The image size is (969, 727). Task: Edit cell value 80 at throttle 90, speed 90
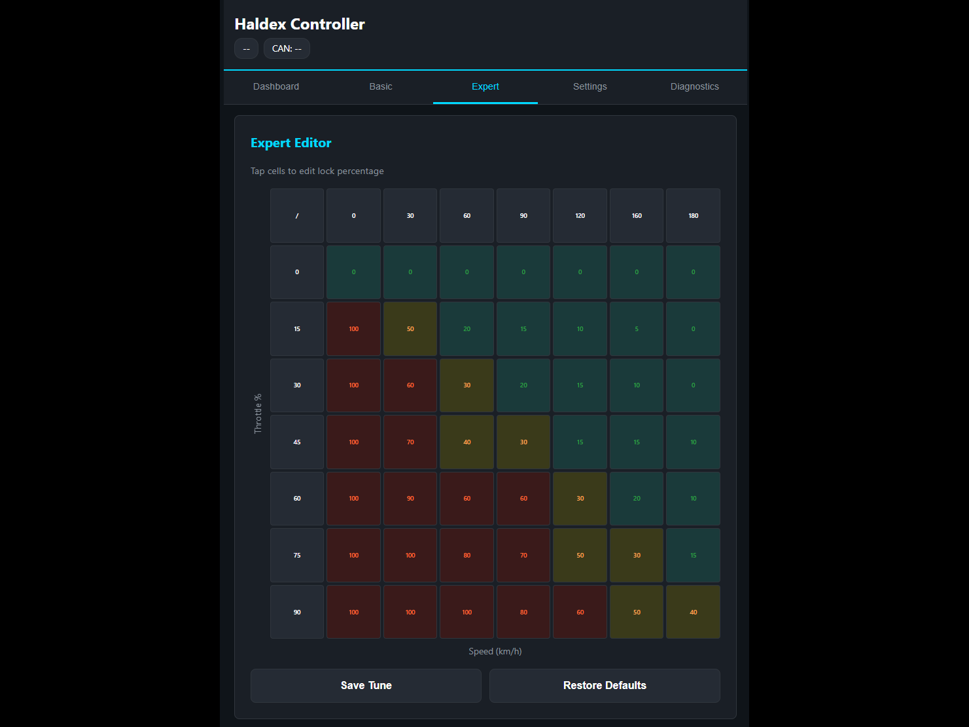pos(523,612)
